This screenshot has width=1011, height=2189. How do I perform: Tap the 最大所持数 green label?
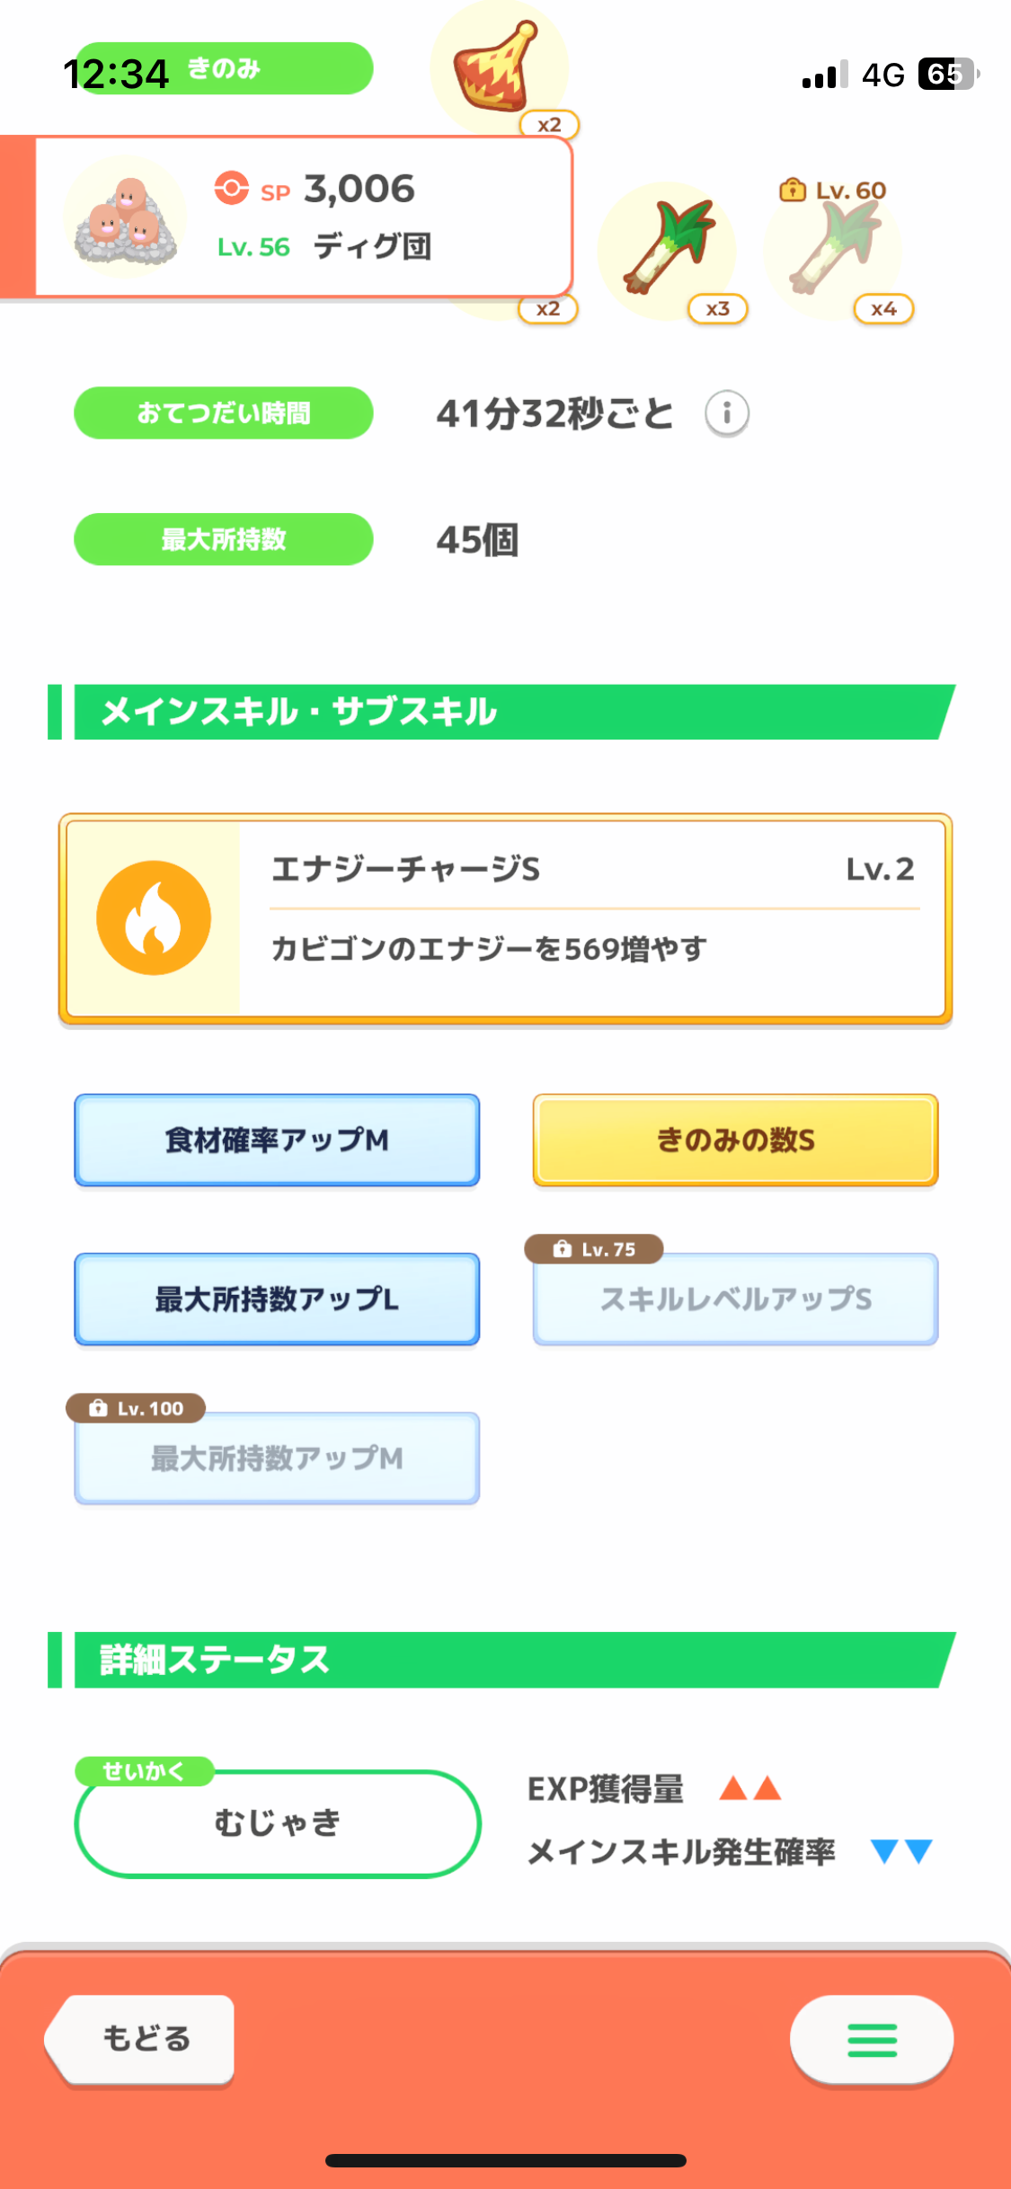tap(224, 540)
